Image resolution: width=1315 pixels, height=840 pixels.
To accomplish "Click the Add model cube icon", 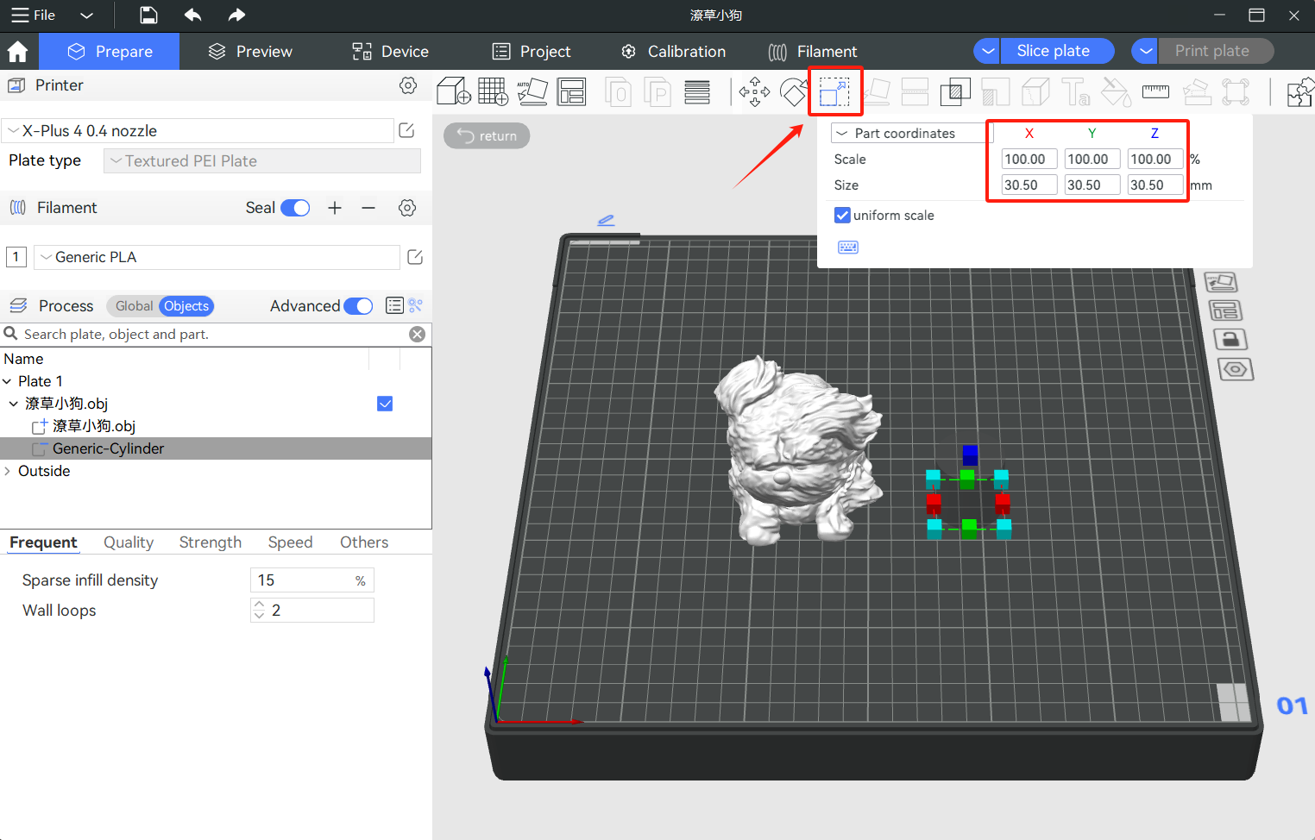I will coord(453,91).
